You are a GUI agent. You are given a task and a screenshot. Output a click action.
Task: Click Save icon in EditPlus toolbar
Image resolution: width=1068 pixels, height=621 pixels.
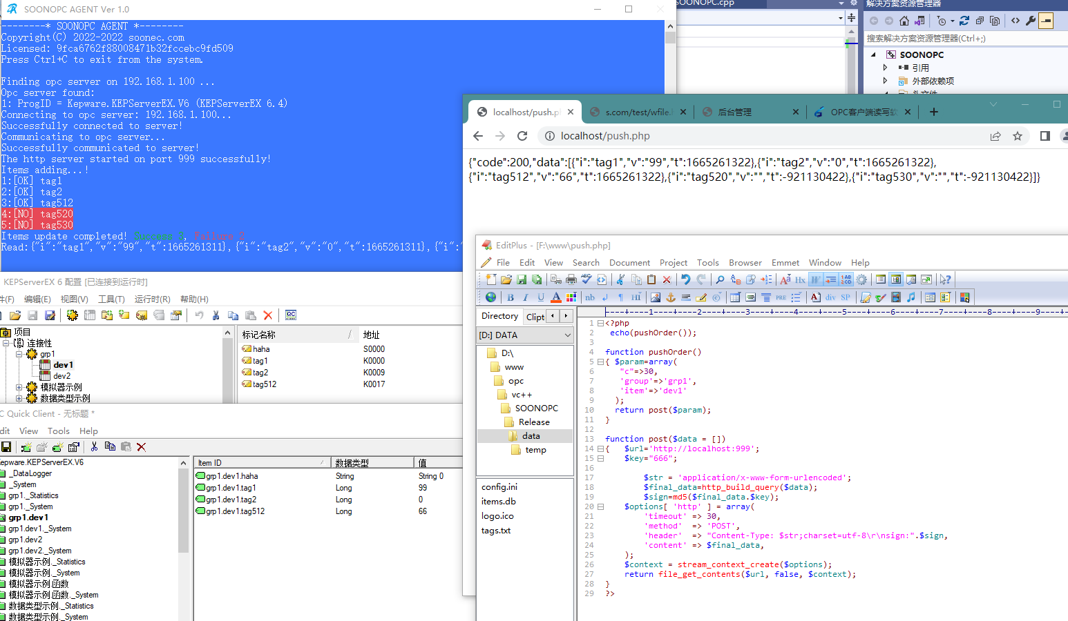click(522, 279)
